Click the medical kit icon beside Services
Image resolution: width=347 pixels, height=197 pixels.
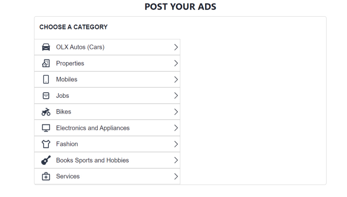tap(46, 177)
